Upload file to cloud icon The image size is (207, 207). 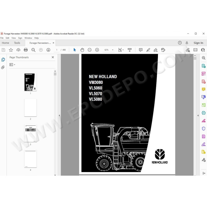[18, 50]
